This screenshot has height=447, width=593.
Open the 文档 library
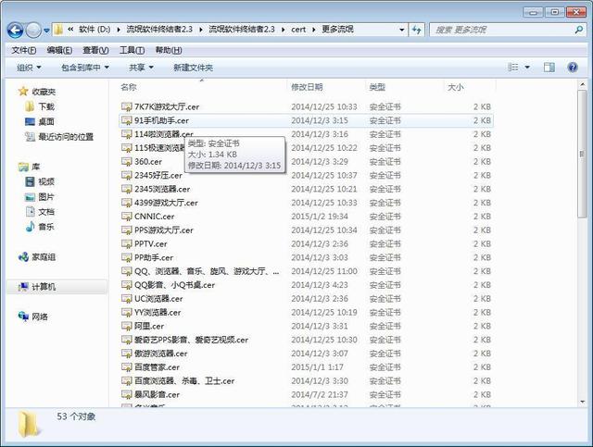point(40,212)
